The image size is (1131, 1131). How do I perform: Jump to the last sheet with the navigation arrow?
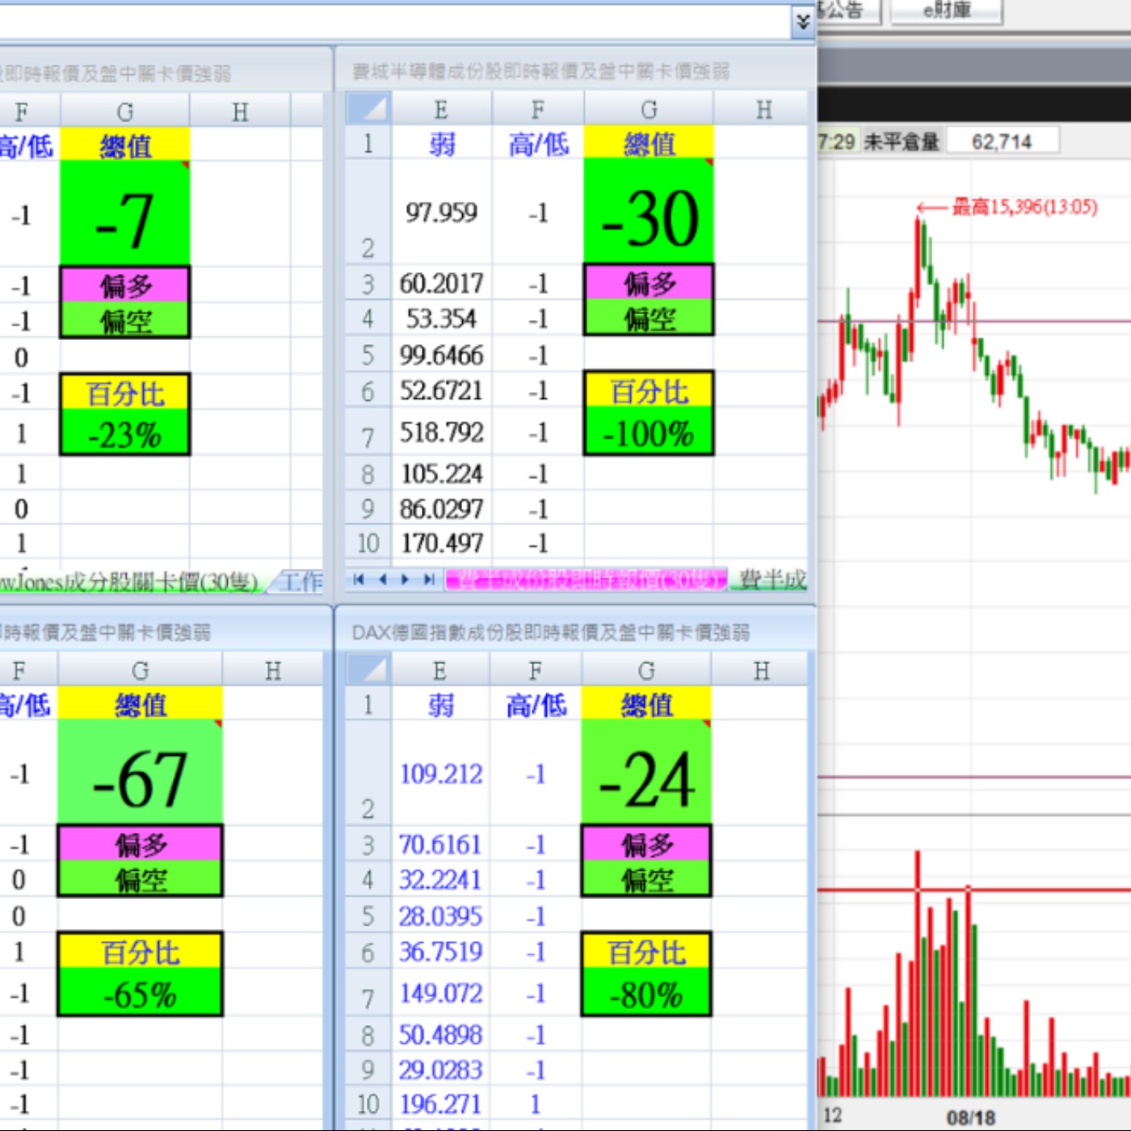pos(428,579)
